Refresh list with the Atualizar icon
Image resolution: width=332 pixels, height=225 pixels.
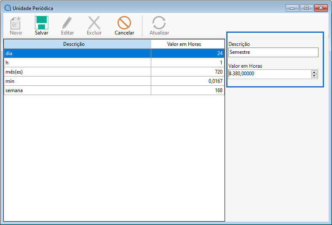(159, 23)
